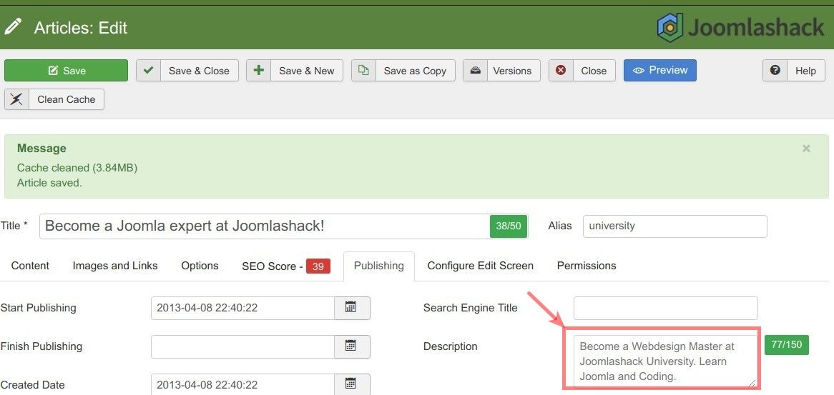Image resolution: width=834 pixels, height=395 pixels.
Task: Click the Created Date field
Action: coord(242,384)
